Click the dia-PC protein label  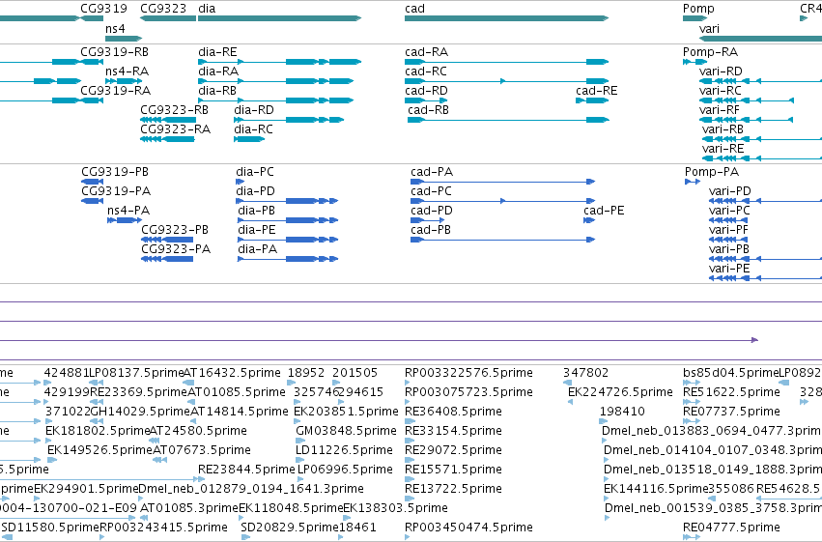(x=255, y=172)
